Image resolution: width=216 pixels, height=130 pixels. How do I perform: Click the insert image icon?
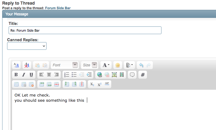tap(114, 75)
